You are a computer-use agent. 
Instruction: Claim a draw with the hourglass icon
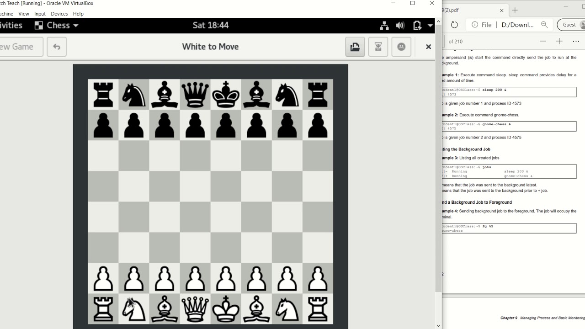tap(378, 47)
